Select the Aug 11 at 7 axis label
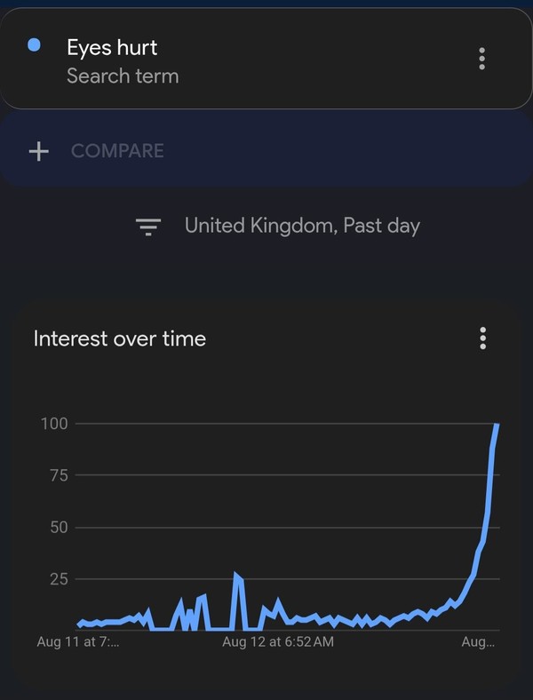 pos(78,642)
